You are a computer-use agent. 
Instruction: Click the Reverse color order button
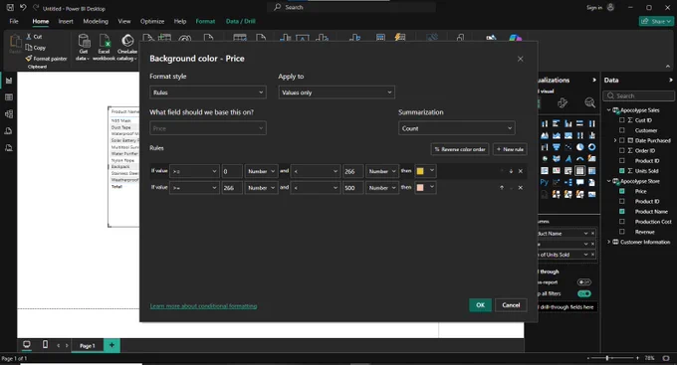tap(460, 149)
